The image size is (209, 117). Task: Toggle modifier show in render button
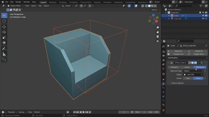(x=195, y=63)
